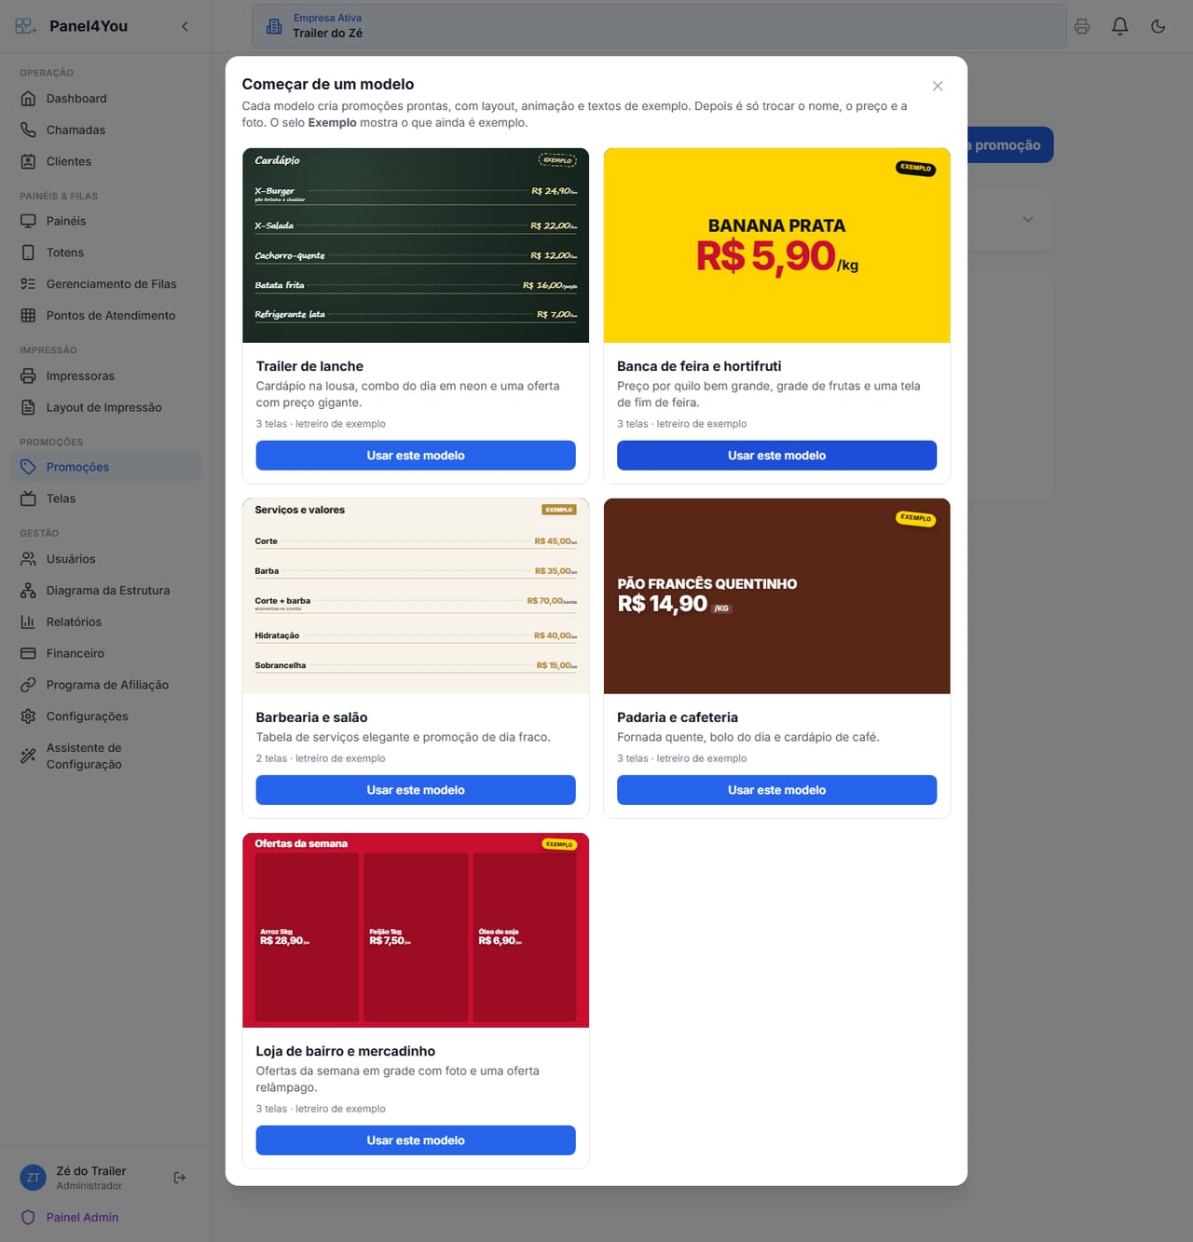Expand the Empresa Ativa company selector

pyautogui.click(x=659, y=26)
